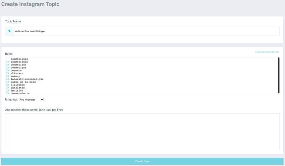The height and width of the screenshot is (166, 285).
Task: Click inside the monitor users text area
Action: pyautogui.click(x=142, y=132)
